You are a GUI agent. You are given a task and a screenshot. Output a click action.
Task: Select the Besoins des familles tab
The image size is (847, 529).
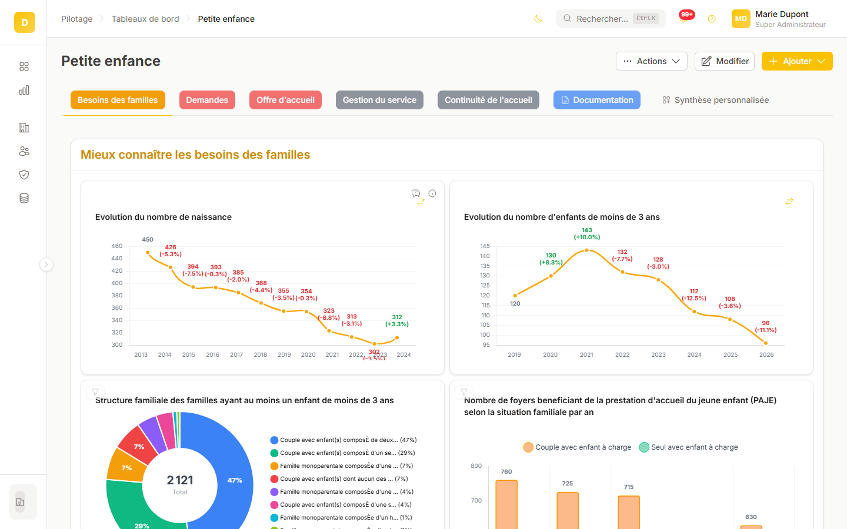[118, 100]
